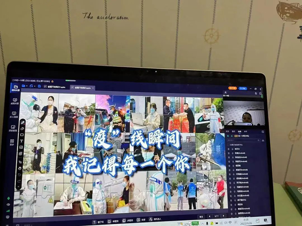Select the hand pan tool
The image size is (302, 226).
coord(20,168)
